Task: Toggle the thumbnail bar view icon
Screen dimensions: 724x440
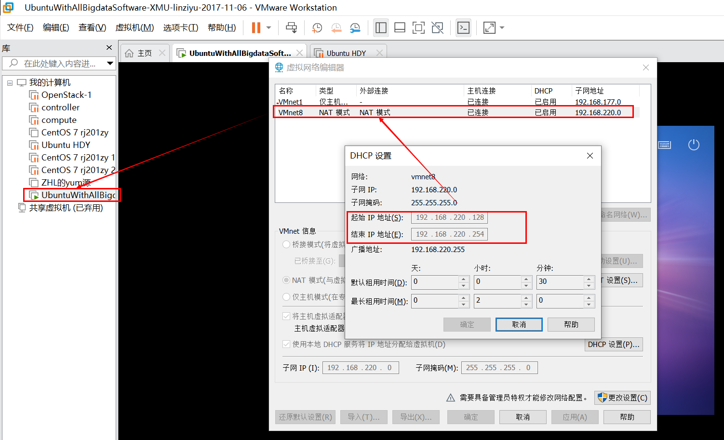Action: tap(400, 27)
